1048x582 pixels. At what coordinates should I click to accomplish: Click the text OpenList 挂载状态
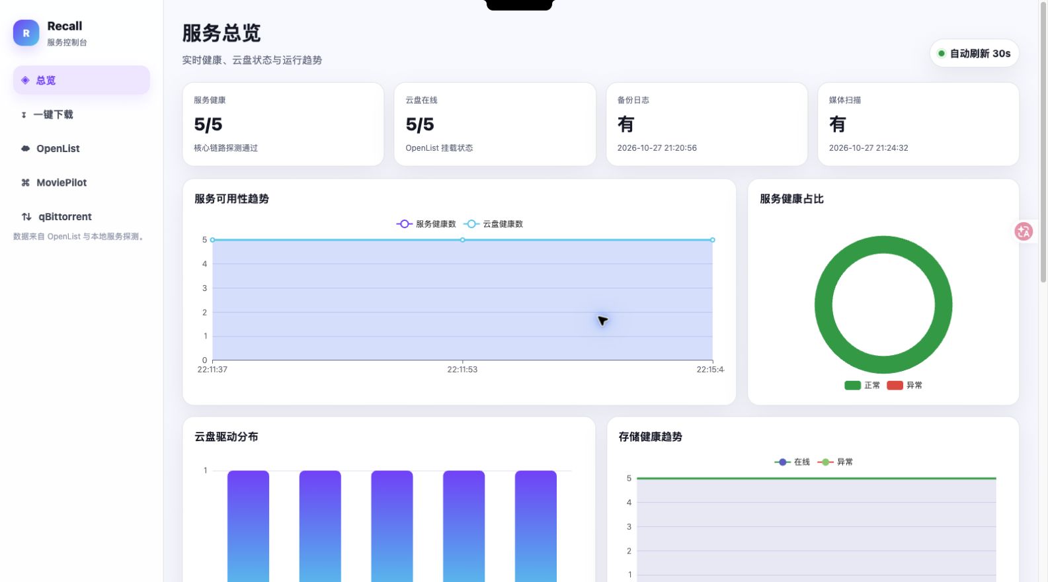439,148
